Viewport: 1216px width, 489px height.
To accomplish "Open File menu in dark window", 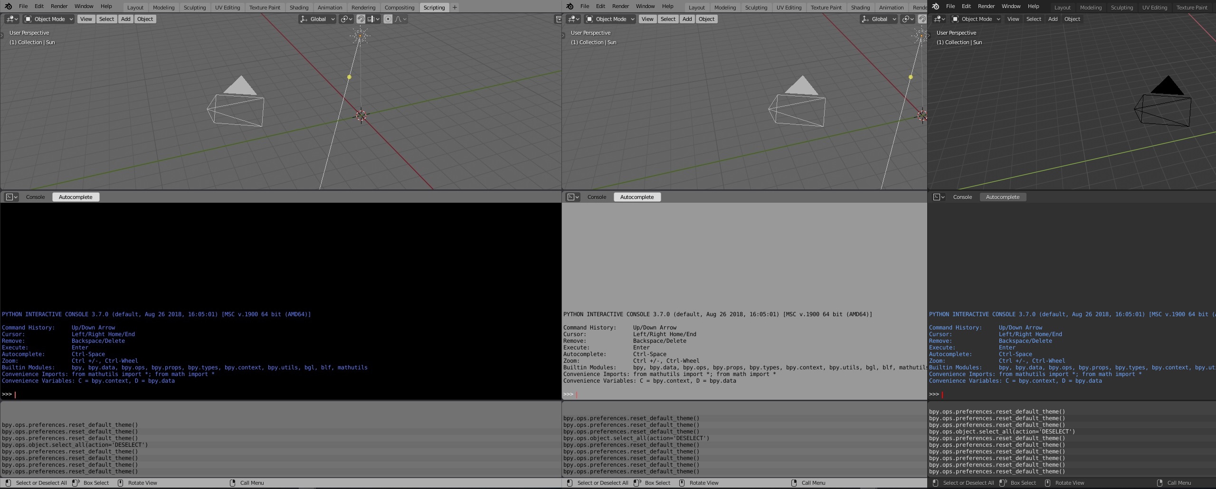I will (950, 6).
